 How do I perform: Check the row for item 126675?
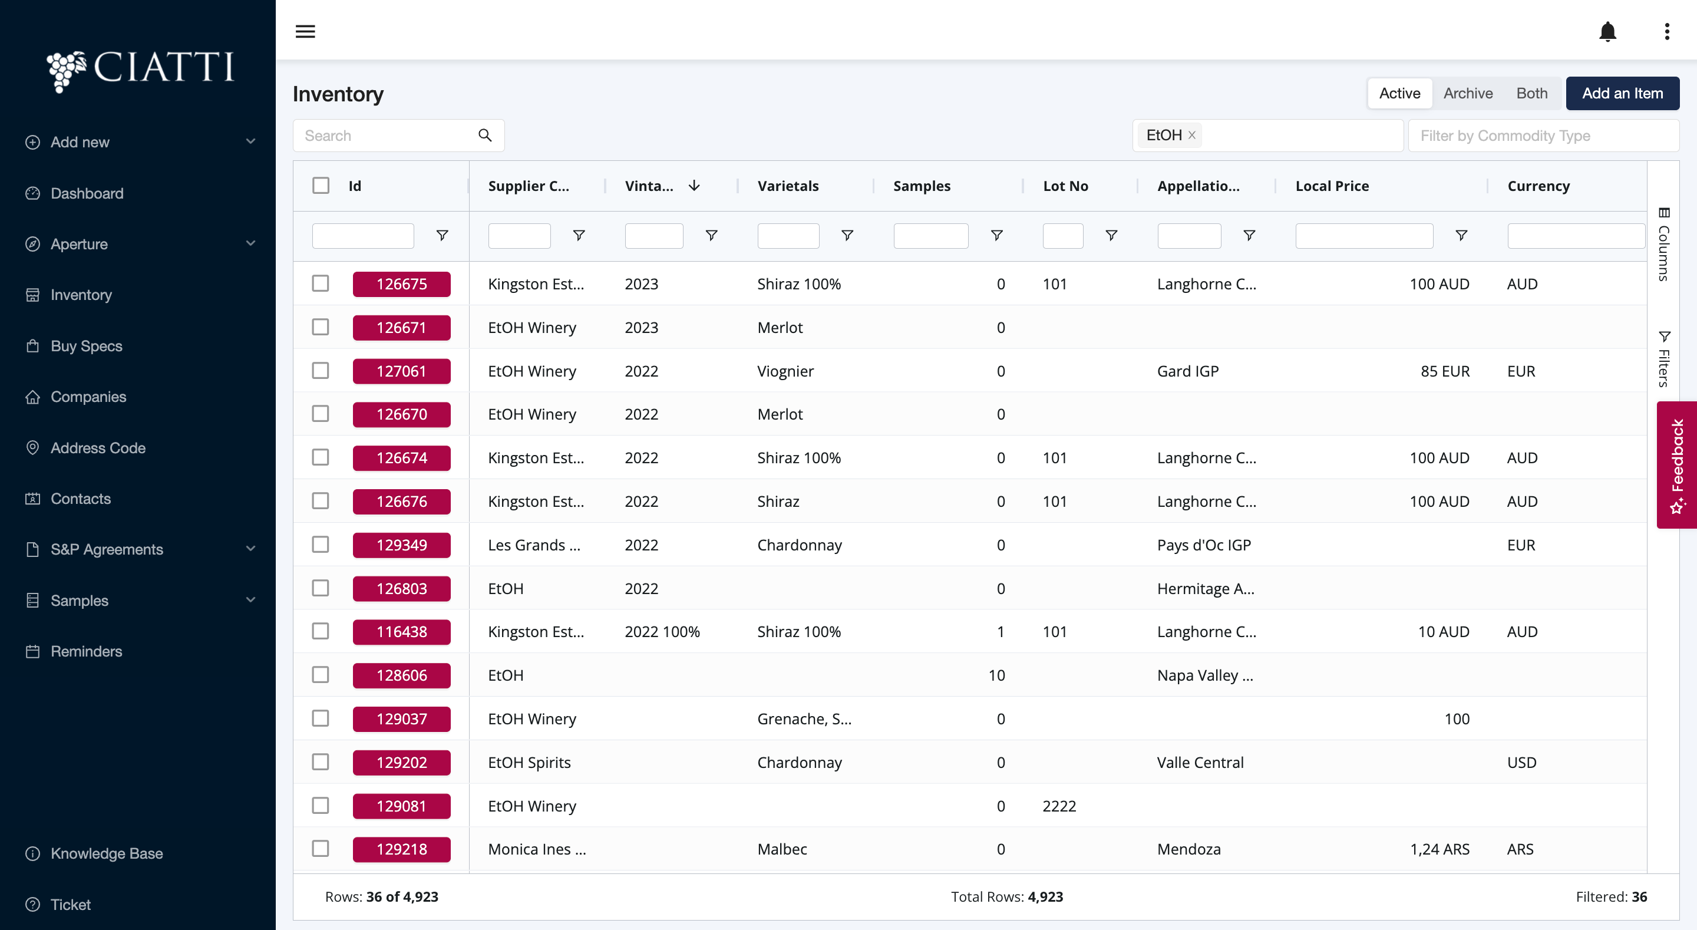point(321,283)
